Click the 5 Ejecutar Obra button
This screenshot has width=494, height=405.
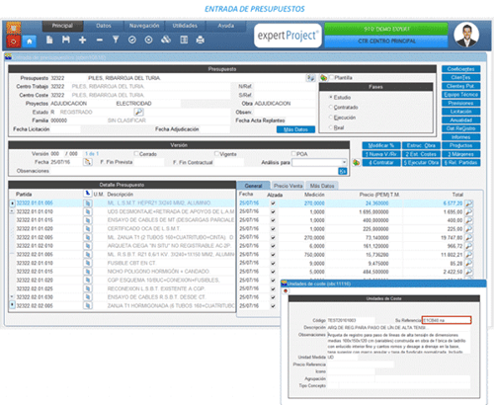(421, 163)
